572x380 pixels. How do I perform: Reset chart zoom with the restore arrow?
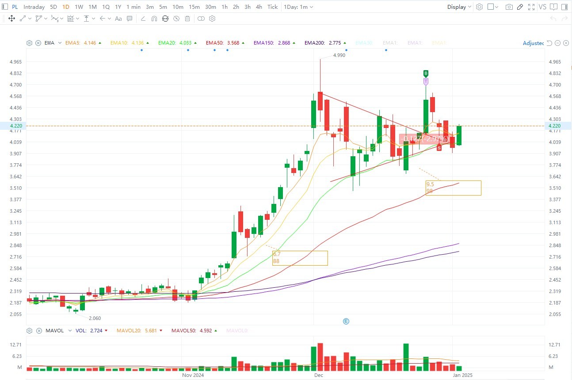pyautogui.click(x=549, y=43)
